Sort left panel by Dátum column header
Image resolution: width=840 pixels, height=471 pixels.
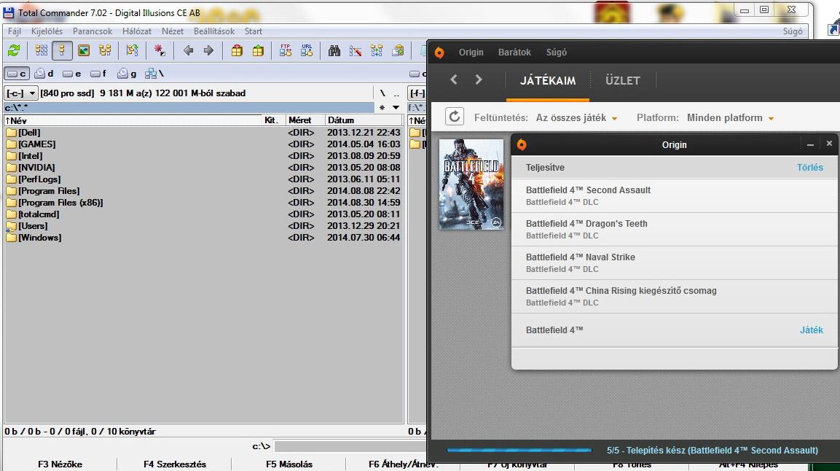click(364, 120)
